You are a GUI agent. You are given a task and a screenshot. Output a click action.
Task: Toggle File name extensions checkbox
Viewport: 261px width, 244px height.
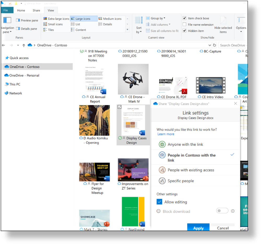point(184,24)
